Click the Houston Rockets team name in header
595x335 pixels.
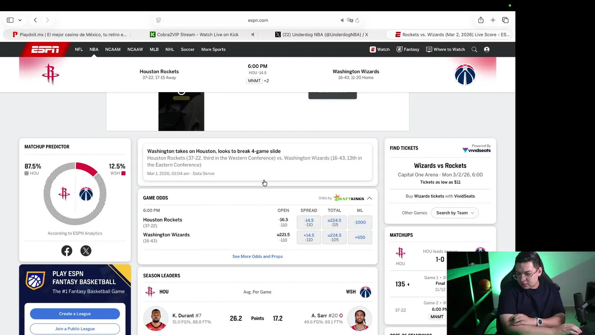(x=159, y=72)
